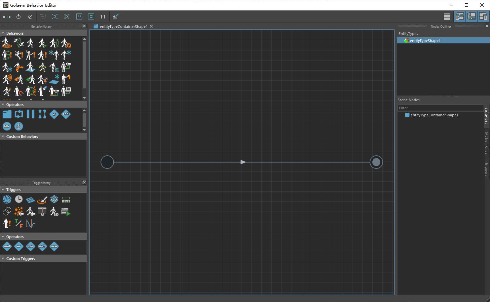The width and height of the screenshot is (490, 302).
Task: Select the 'and' trigger operator
Action: click(x=7, y=246)
